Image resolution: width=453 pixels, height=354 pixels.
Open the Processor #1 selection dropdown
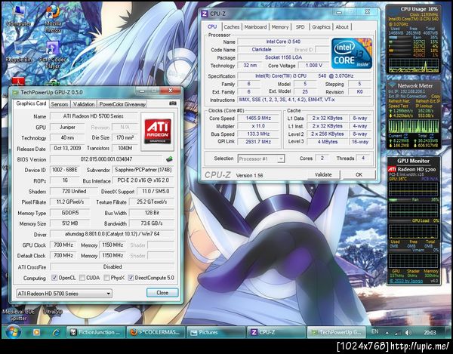[261, 159]
